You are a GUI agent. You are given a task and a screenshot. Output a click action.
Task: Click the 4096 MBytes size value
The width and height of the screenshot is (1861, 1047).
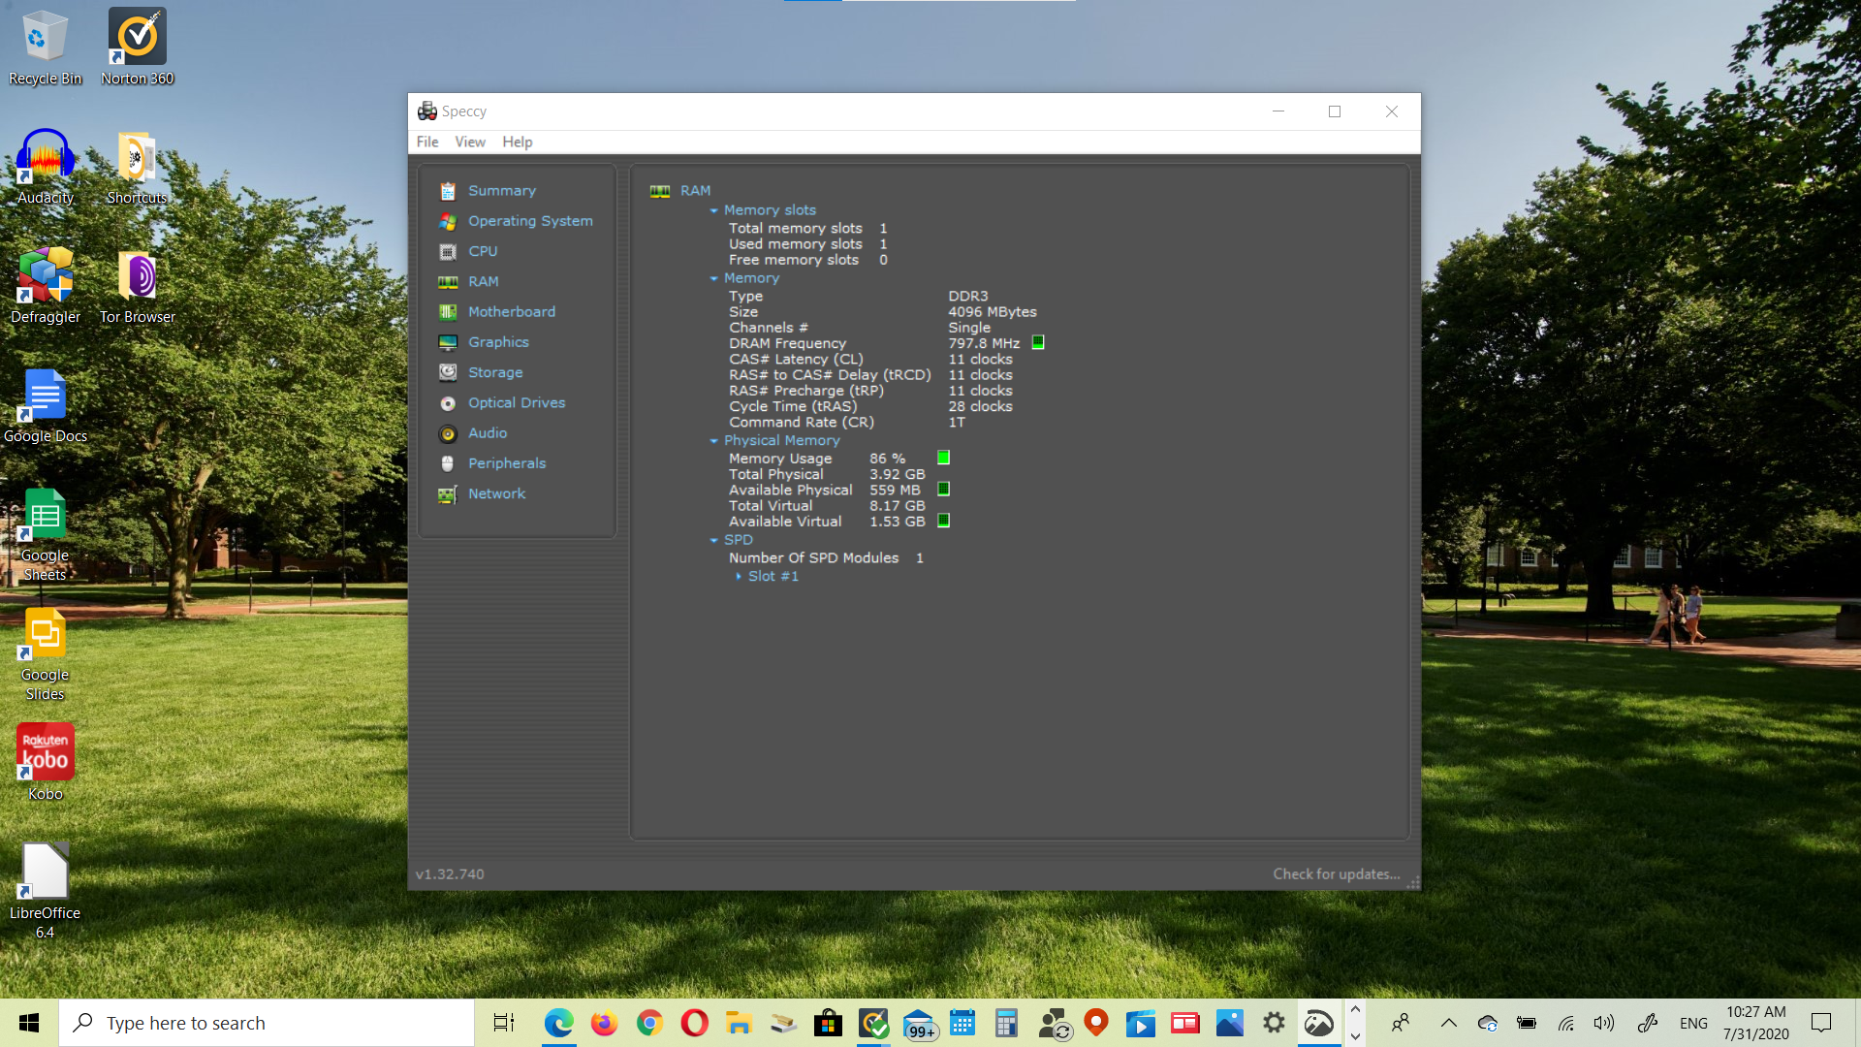tap(992, 312)
